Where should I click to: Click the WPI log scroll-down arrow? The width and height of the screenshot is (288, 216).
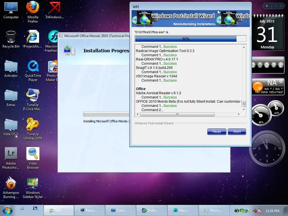(x=244, y=110)
